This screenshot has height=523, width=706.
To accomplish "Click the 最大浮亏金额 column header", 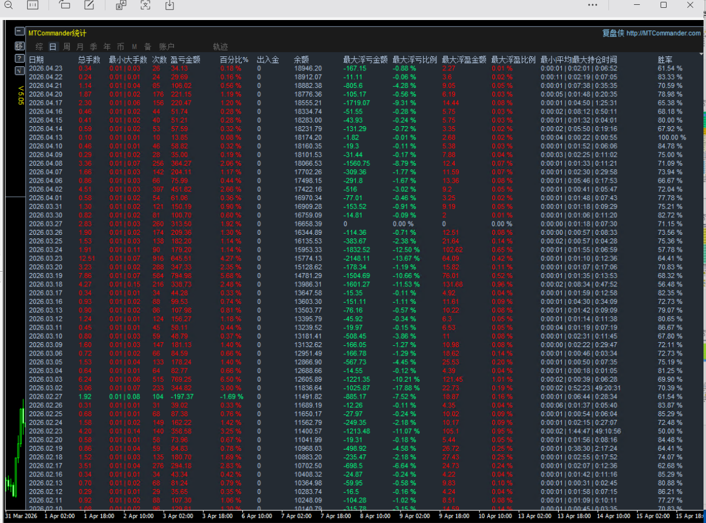I will click(x=365, y=59).
